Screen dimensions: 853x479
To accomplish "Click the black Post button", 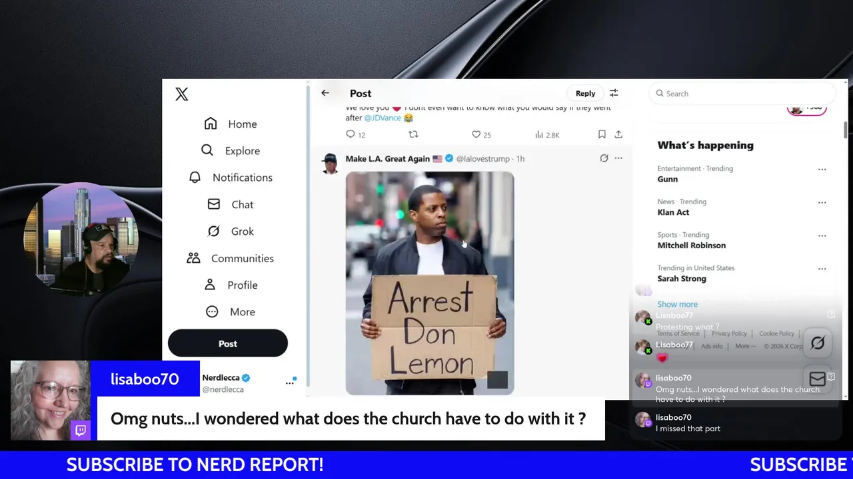I will [x=228, y=343].
